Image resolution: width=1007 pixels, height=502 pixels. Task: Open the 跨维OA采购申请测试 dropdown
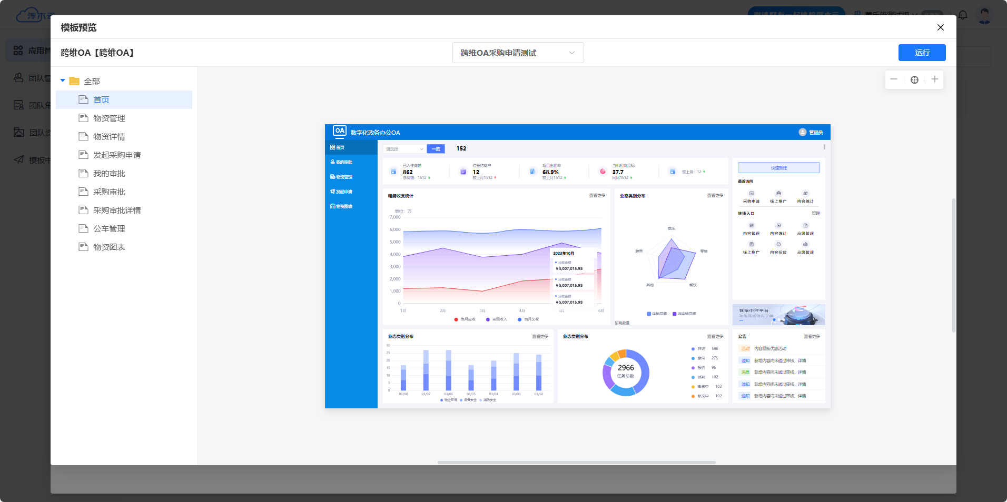(518, 53)
